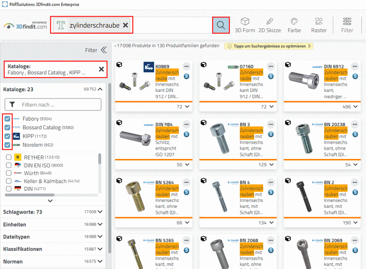The height and width of the screenshot is (269, 366).
Task: Open the 2D Skizze search mode
Action: coord(269,25)
